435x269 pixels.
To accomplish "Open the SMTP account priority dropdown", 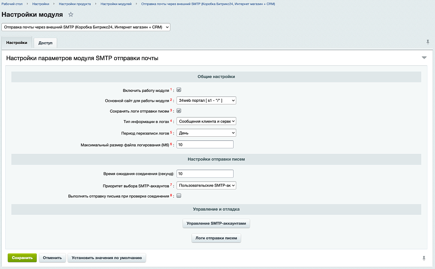I will (x=206, y=185).
